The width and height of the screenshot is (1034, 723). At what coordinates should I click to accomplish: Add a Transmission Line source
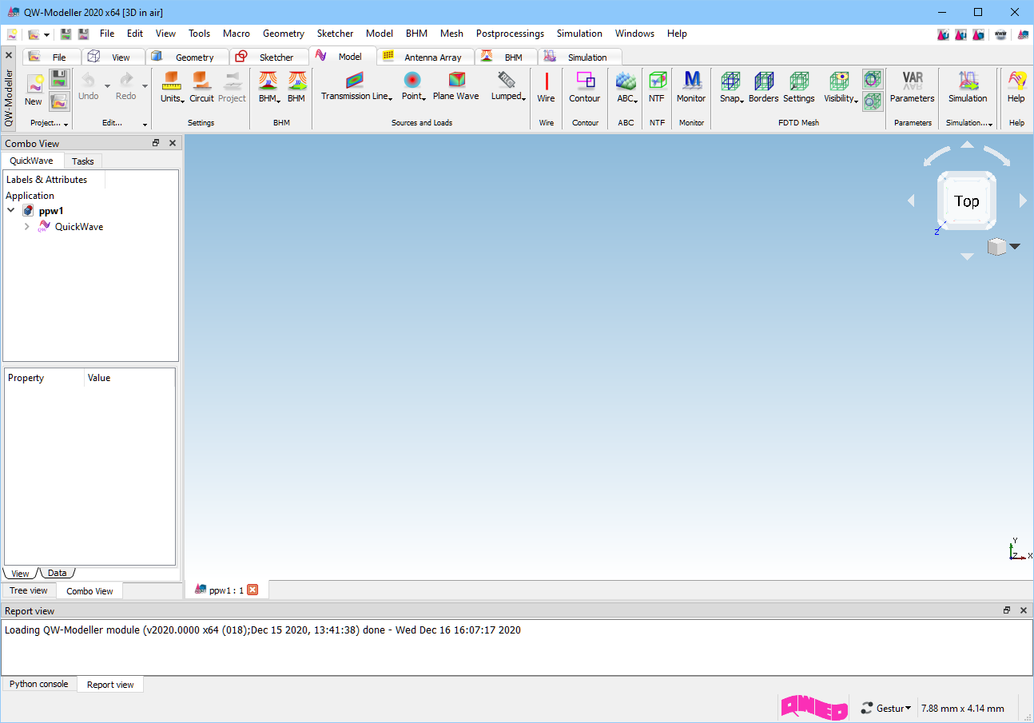tap(356, 86)
